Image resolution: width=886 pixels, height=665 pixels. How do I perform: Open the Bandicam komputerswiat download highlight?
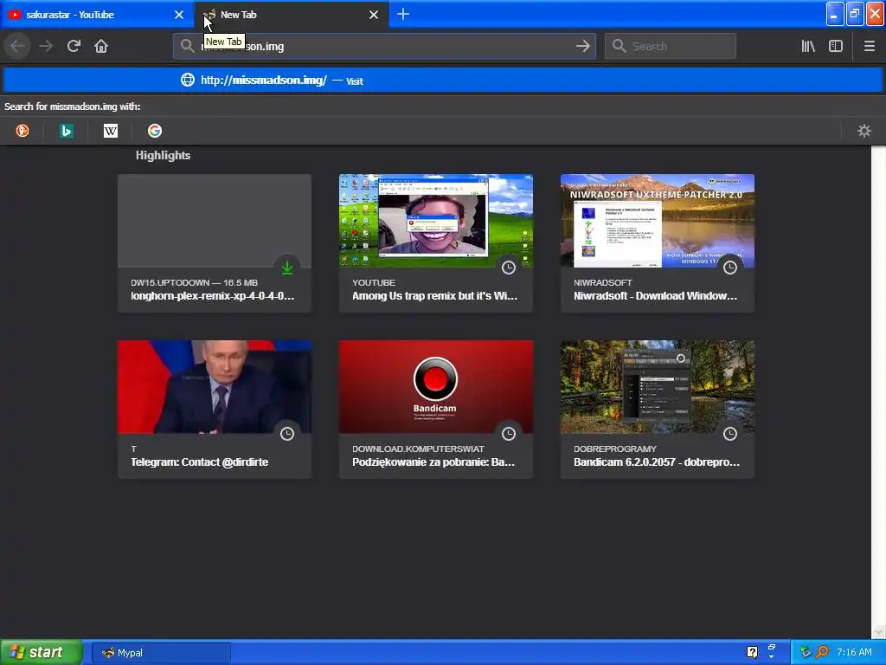tap(436, 410)
